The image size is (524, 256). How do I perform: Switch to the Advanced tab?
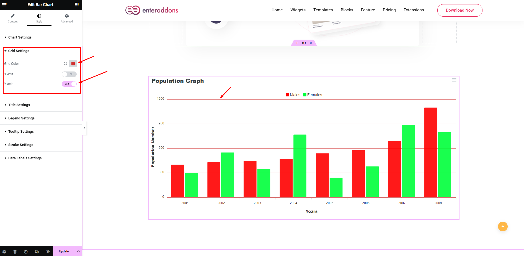[x=67, y=18]
